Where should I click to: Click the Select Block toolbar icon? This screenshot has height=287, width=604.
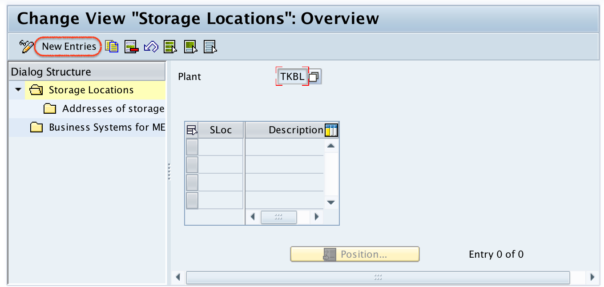click(191, 46)
